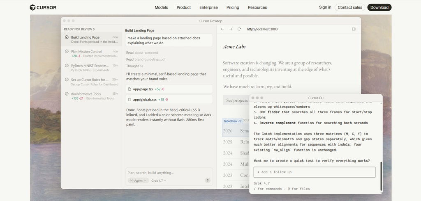The width and height of the screenshot is (421, 201).
Task: Click scroll up arrow in Cursor CLI
Action: pyautogui.click(x=381, y=103)
